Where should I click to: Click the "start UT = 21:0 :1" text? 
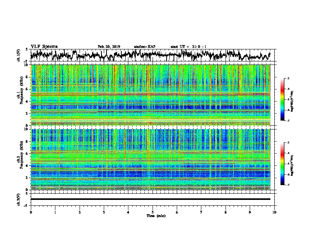pos(188,47)
